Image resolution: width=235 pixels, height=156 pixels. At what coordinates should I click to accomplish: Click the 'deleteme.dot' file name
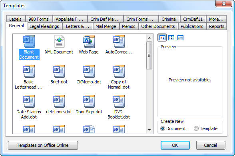[x=59, y=112]
